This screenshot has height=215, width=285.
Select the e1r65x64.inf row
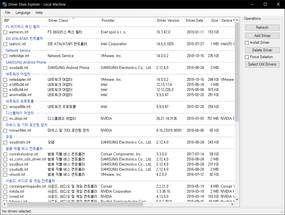pyautogui.click(x=119, y=90)
